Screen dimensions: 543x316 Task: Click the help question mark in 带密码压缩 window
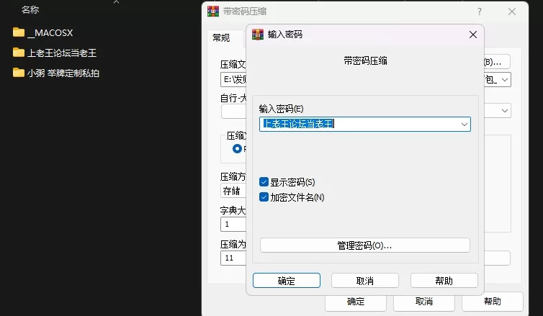pyautogui.click(x=480, y=12)
